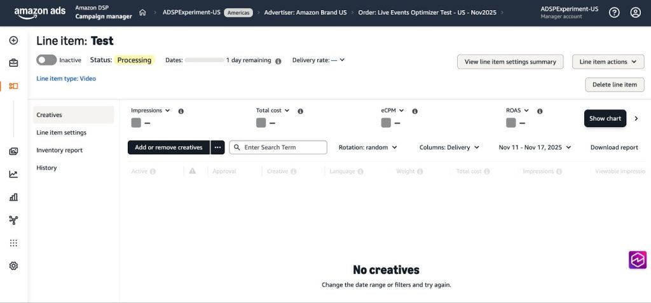Image resolution: width=651 pixels, height=303 pixels.
Task: Open the three-dots more options button
Action: [x=217, y=147]
